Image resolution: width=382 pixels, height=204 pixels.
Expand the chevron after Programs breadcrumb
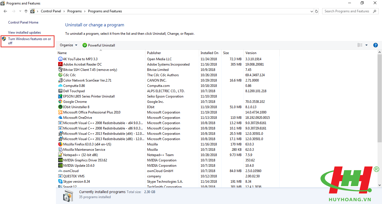point(85,11)
